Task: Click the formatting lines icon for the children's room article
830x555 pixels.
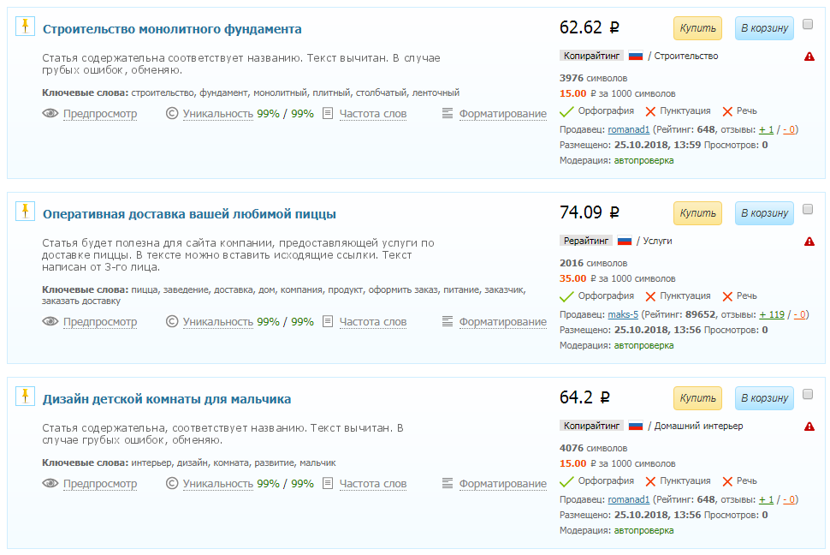Action: tap(448, 483)
